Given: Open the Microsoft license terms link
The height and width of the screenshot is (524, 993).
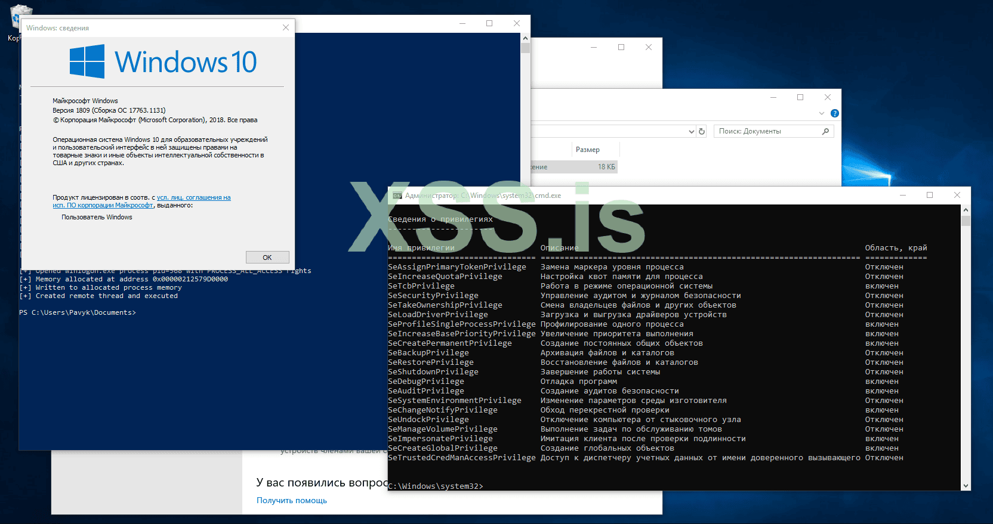Looking at the screenshot, I should tap(141, 201).
